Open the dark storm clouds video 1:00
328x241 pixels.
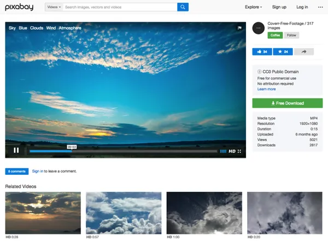[x=204, y=213]
